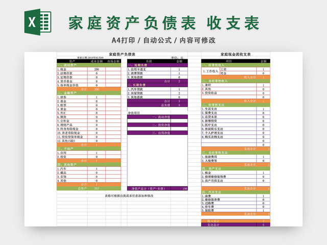
Task: Select the '10. 养老寿险现金' row
Action: (89, 133)
